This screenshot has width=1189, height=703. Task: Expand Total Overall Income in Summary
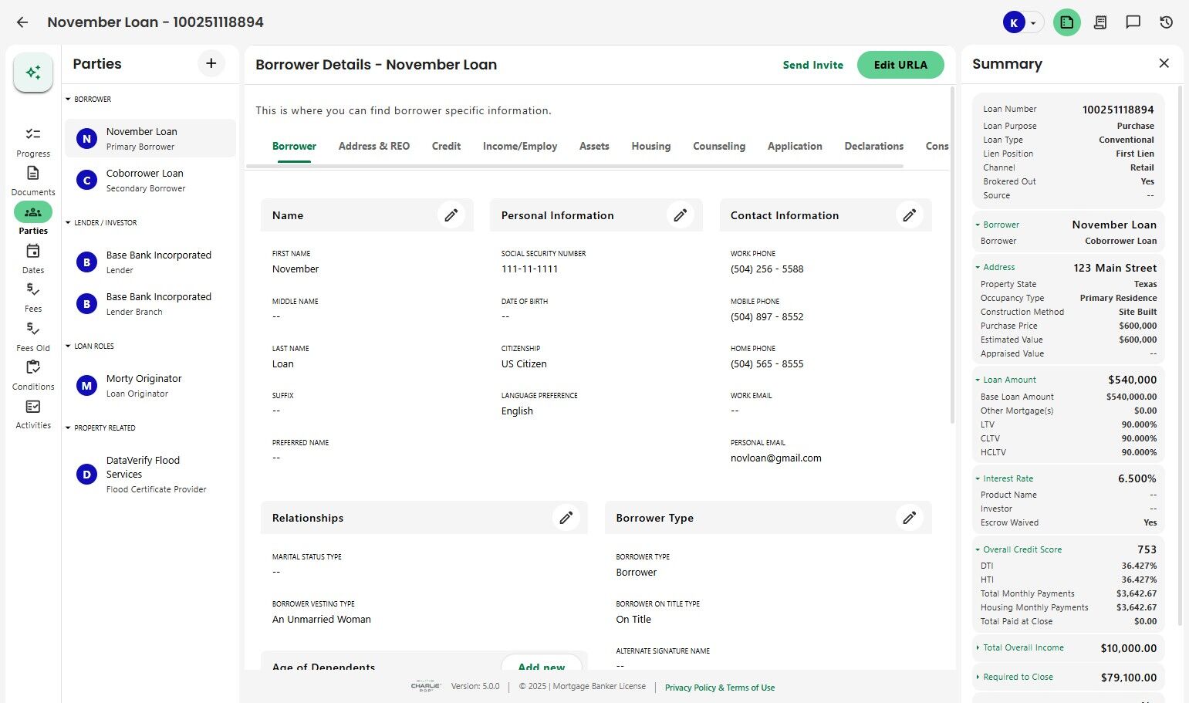(x=978, y=648)
